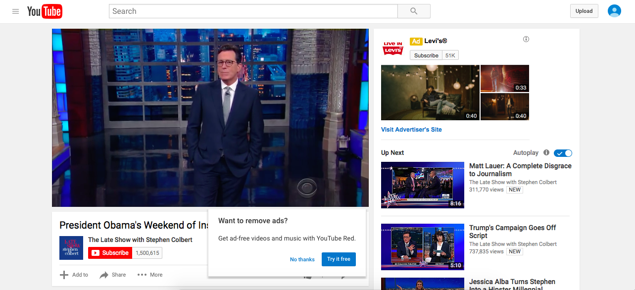Subscribe to The Late Show channel

pyautogui.click(x=110, y=253)
